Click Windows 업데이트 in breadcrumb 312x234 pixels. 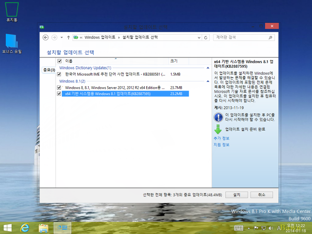(x=100, y=38)
